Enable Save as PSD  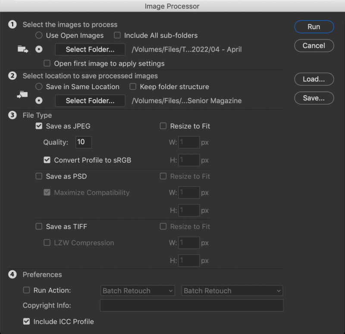38,176
